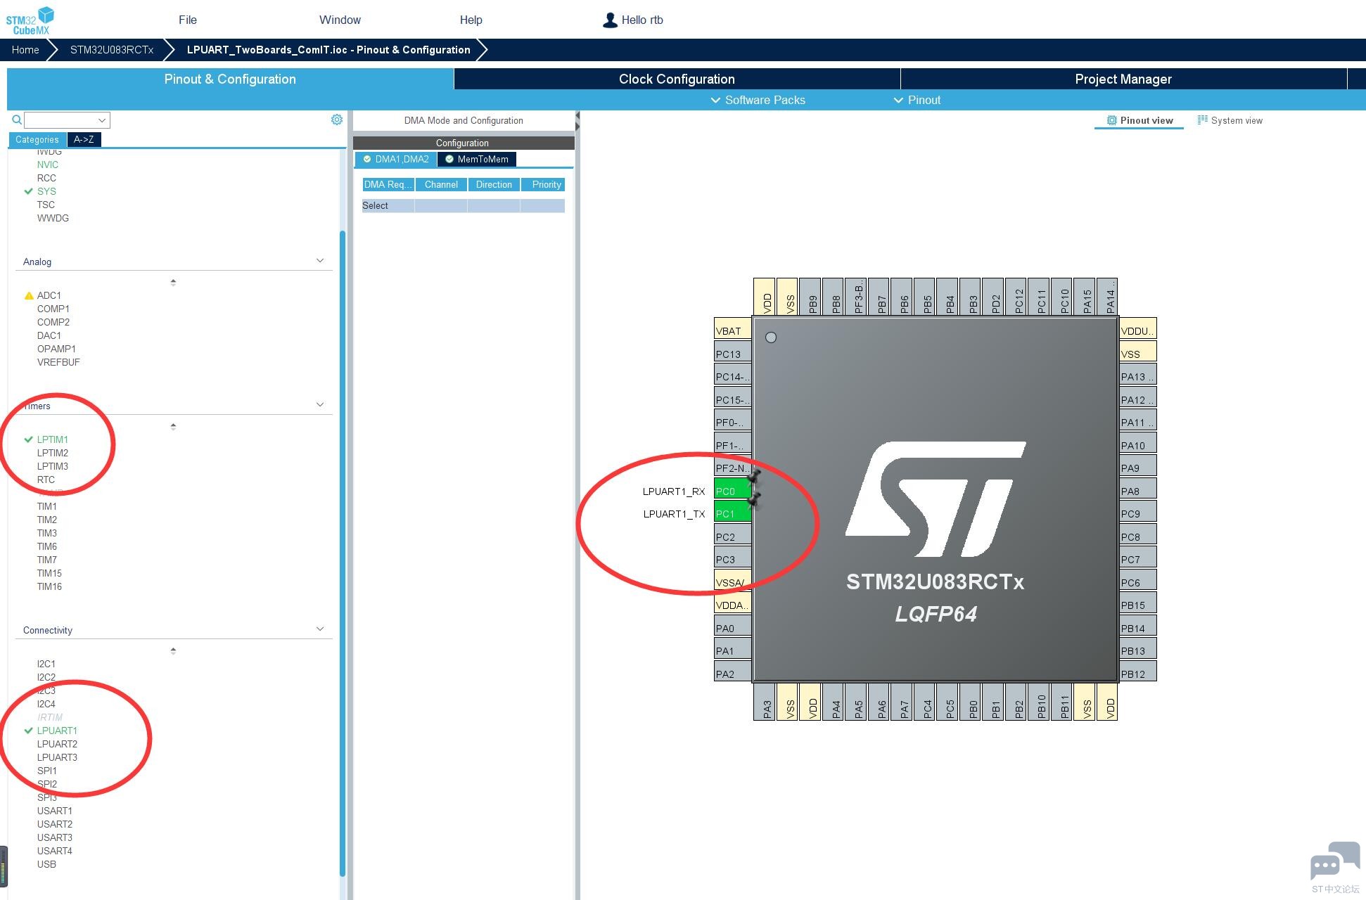Switch to the A->Z tab
The image size is (1366, 900).
(84, 139)
